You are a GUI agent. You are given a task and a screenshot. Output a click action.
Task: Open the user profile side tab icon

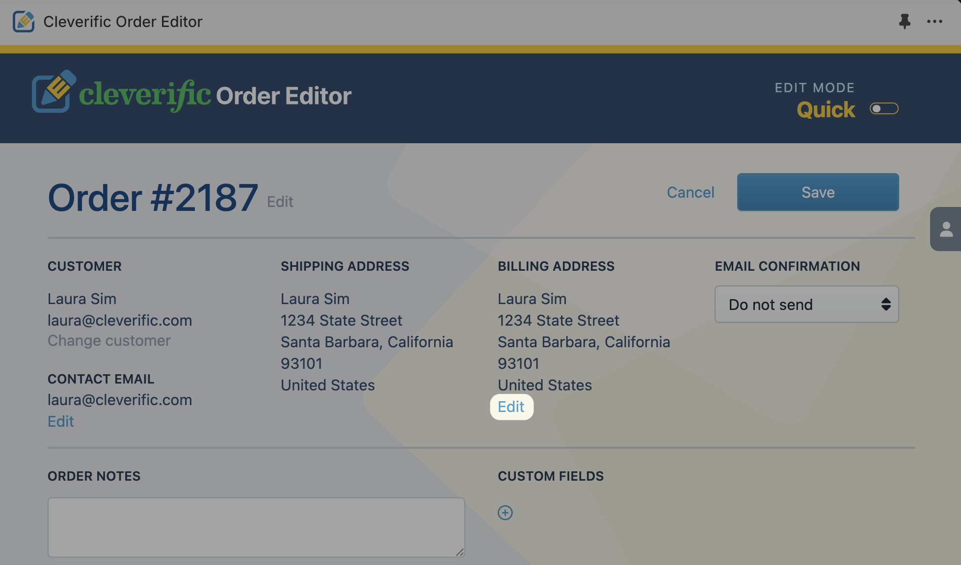click(x=946, y=229)
